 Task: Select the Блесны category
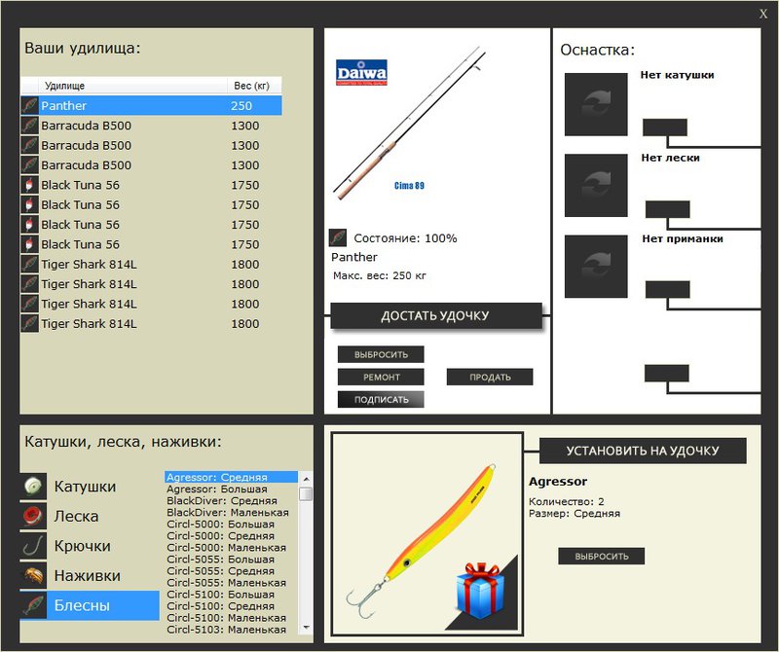(90, 605)
